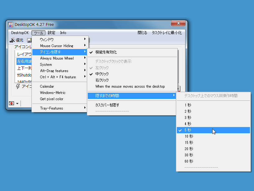Image resolution: width=254 pixels, height=191 pixels.
Task: Select 4 秒 delay
Action: coord(213,124)
